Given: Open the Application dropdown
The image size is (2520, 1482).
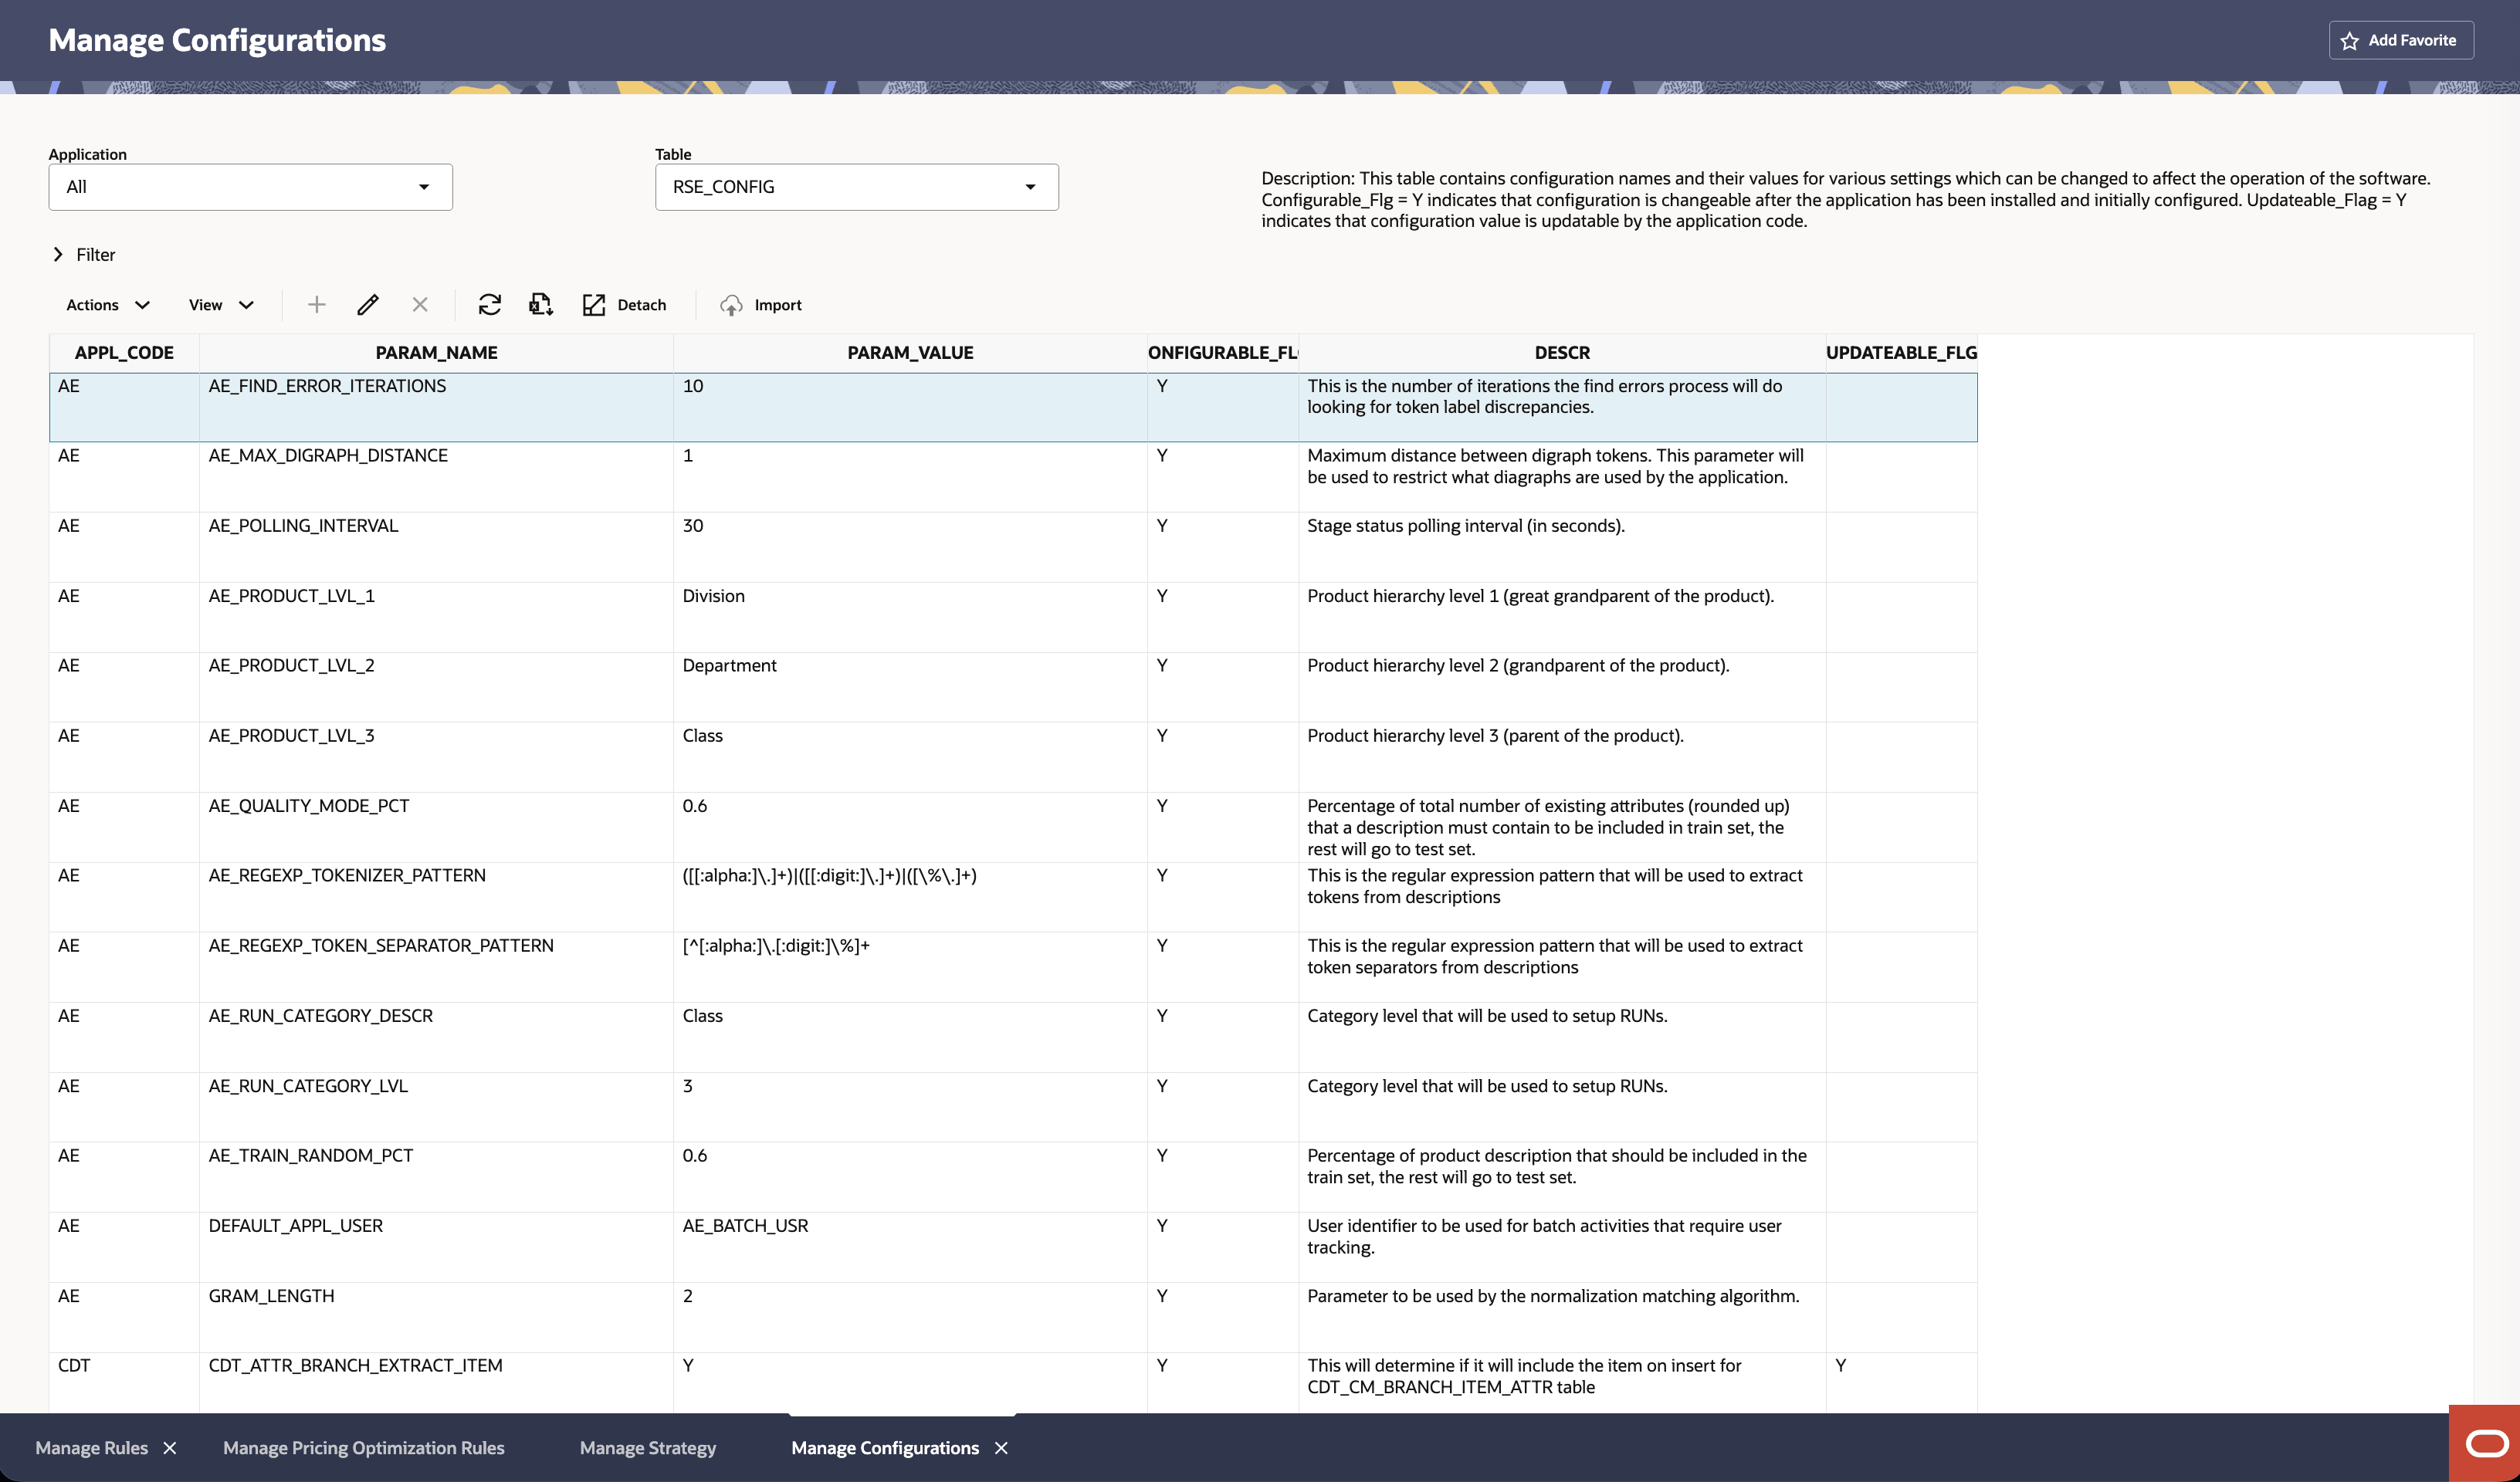Looking at the screenshot, I should 250,187.
